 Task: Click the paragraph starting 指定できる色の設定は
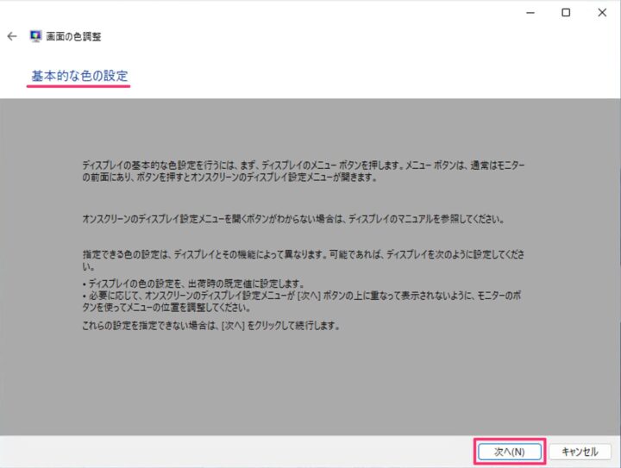click(x=304, y=260)
